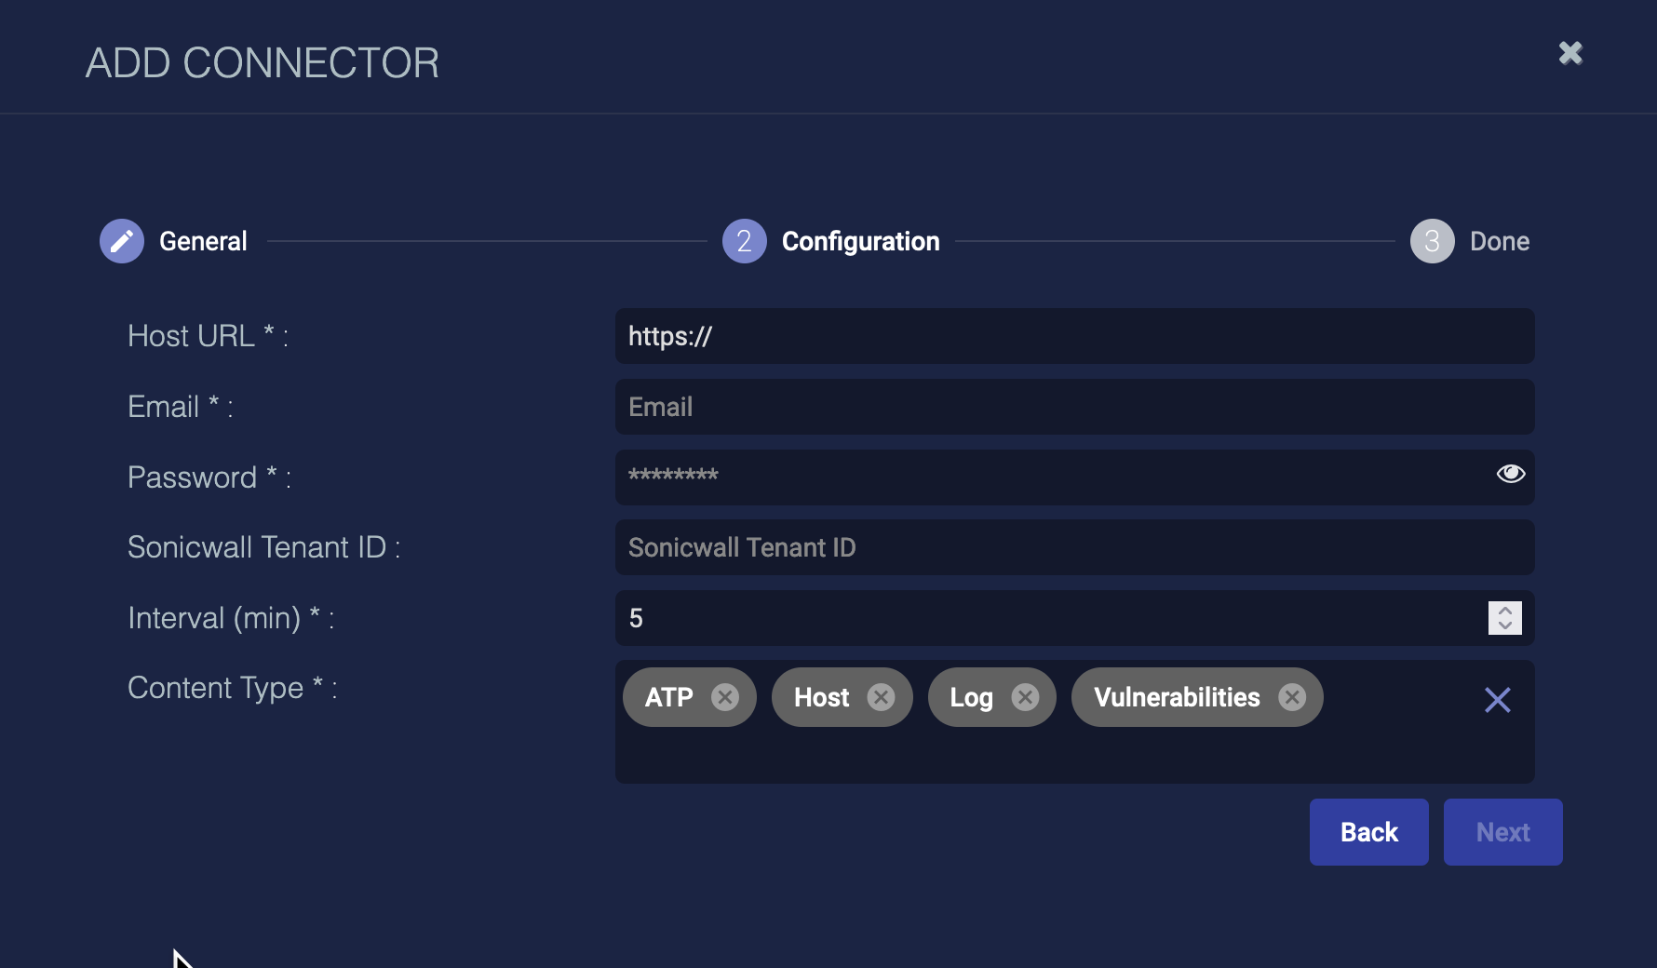Image resolution: width=1657 pixels, height=968 pixels.
Task: Click the General step pencil icon
Action: [122, 241]
